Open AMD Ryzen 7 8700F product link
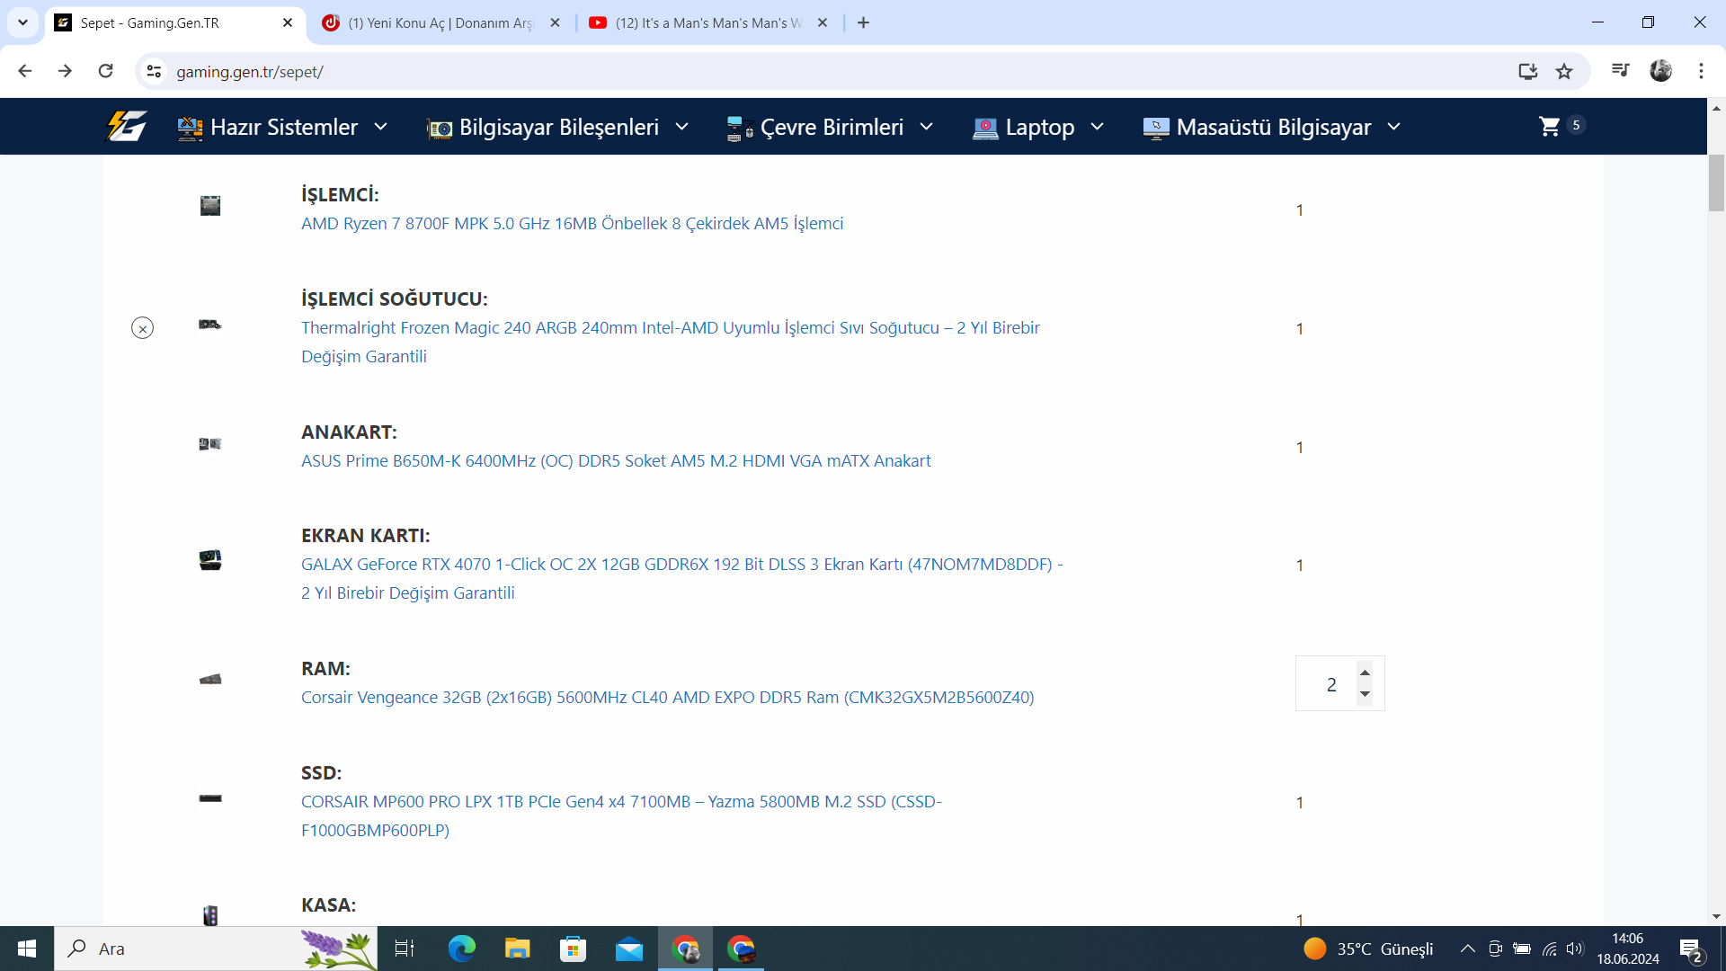Screen dimensions: 1726x971 pyautogui.click(x=572, y=223)
